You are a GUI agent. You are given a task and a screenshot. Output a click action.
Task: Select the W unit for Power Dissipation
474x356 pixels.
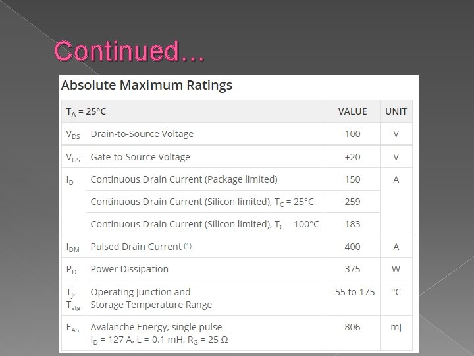pos(396,269)
